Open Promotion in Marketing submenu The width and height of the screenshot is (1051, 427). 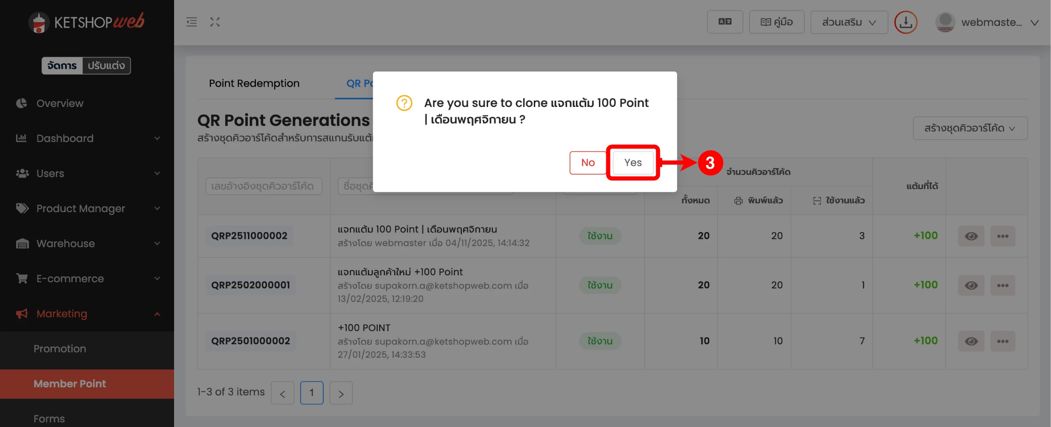click(60, 349)
